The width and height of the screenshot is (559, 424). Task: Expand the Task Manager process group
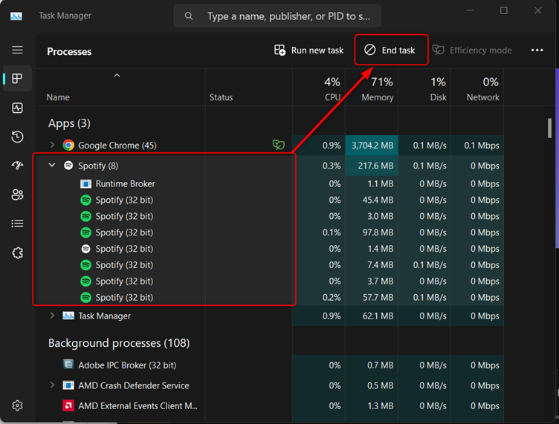click(x=52, y=316)
